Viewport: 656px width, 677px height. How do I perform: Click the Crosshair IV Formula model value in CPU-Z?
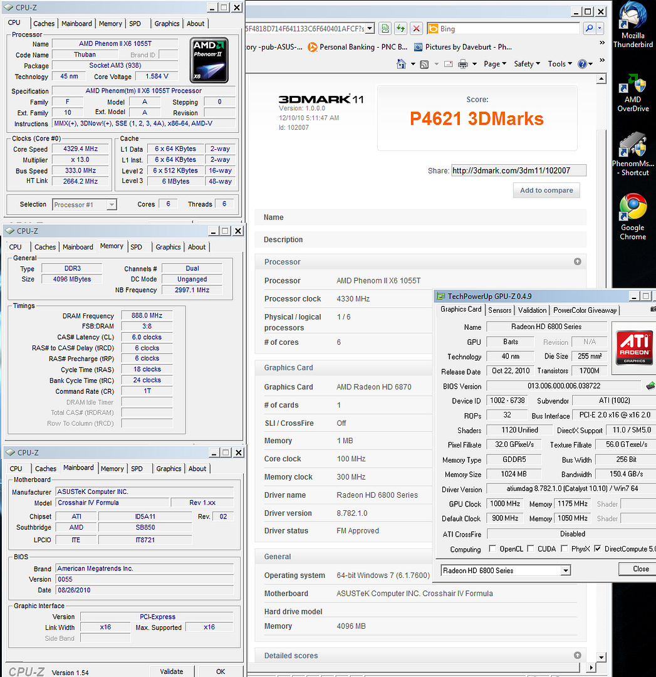tap(112, 503)
